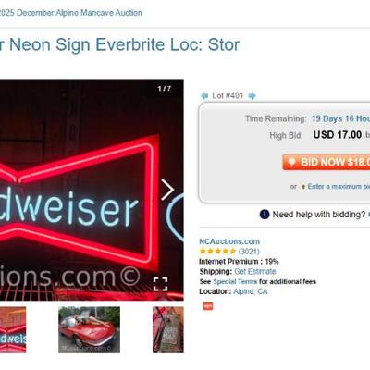The image size is (370, 370).
Task: Click the BID NOW $18.00 button
Action: click(x=327, y=162)
